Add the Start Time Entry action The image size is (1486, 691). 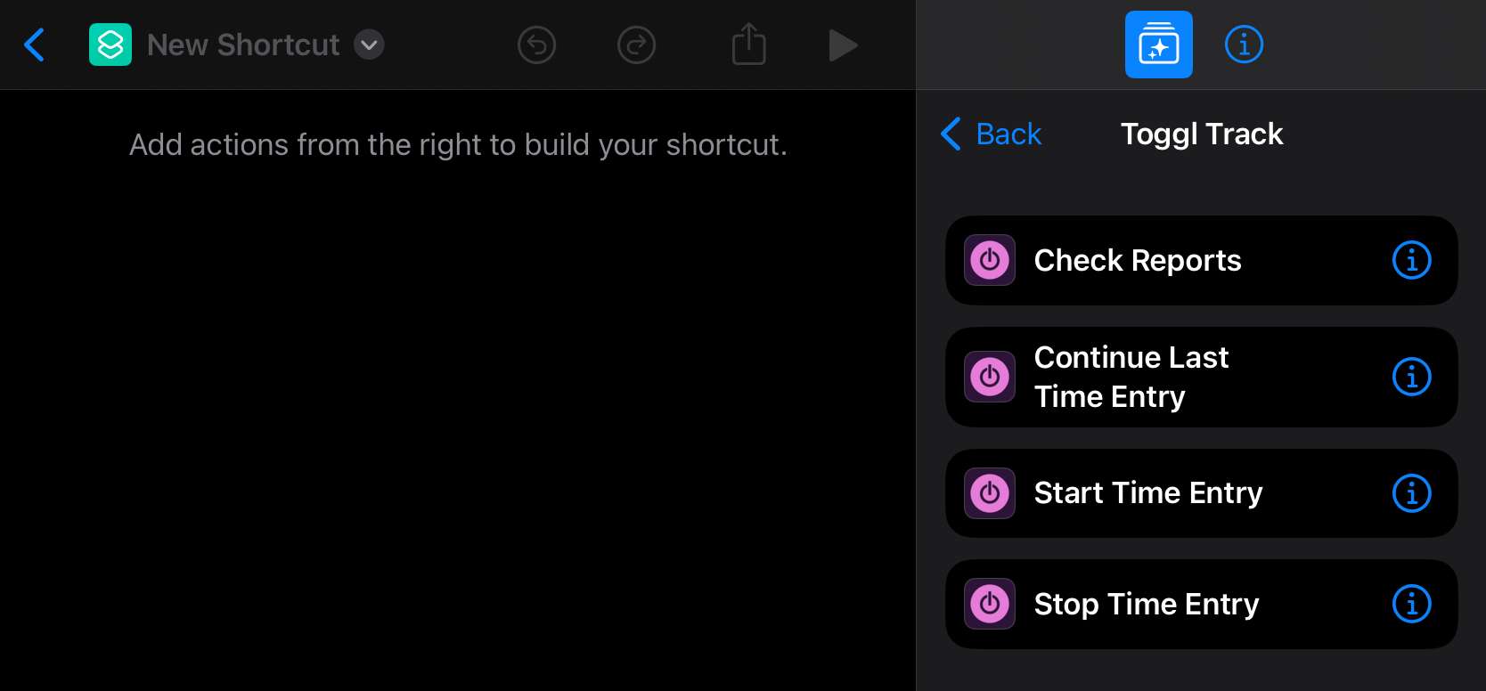[1201, 493]
